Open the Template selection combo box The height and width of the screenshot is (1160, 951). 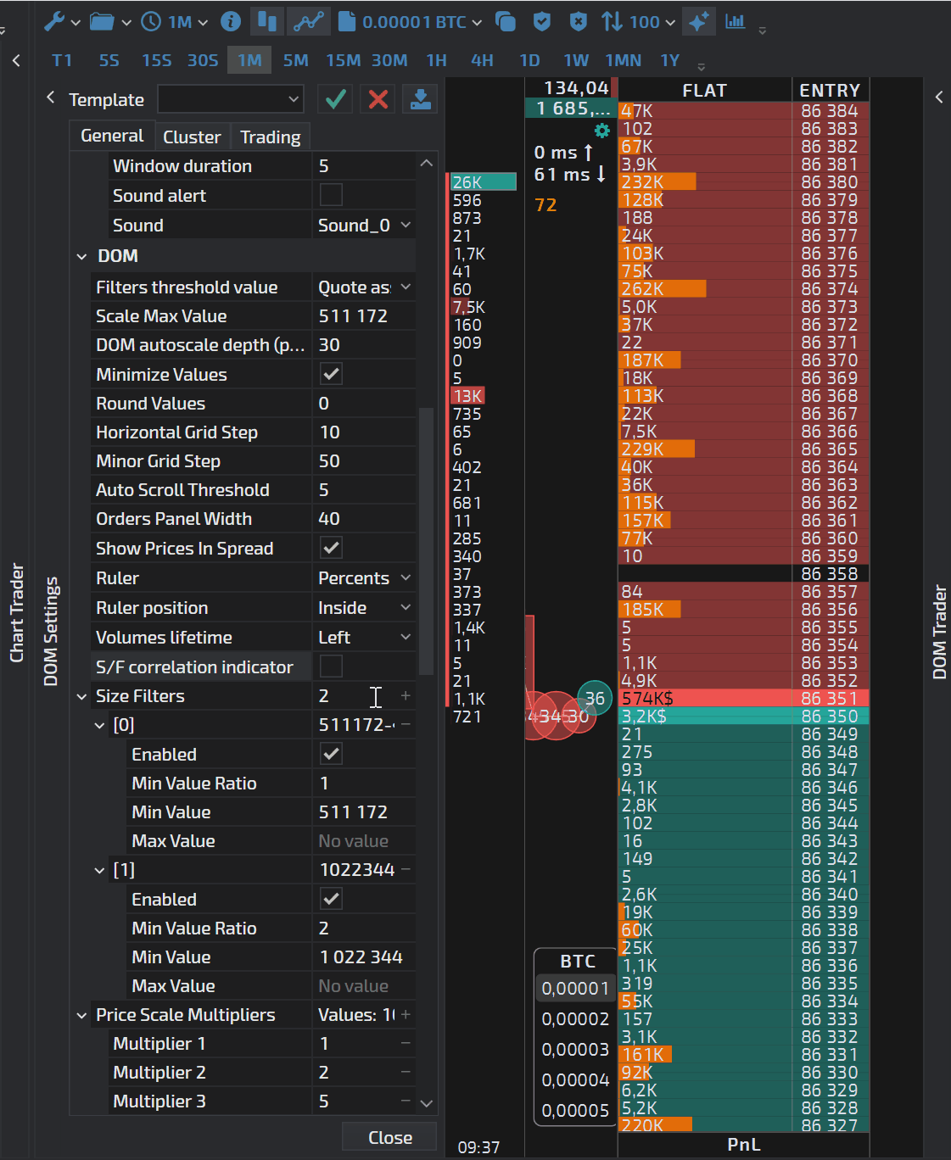[230, 99]
